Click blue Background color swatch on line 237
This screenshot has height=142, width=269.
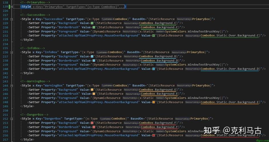[92, 57]
